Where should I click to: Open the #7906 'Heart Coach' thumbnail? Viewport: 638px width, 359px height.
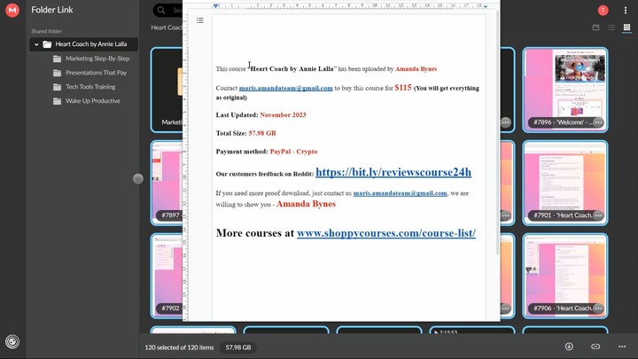pyautogui.click(x=565, y=276)
